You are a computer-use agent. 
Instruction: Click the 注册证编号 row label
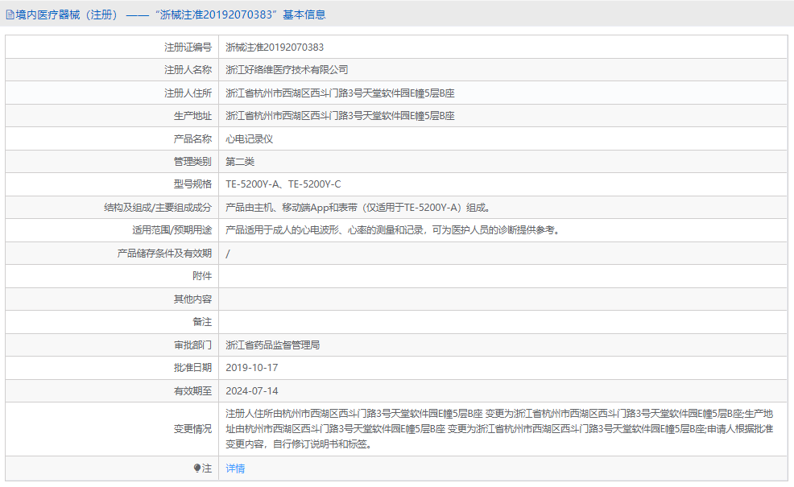coord(188,47)
